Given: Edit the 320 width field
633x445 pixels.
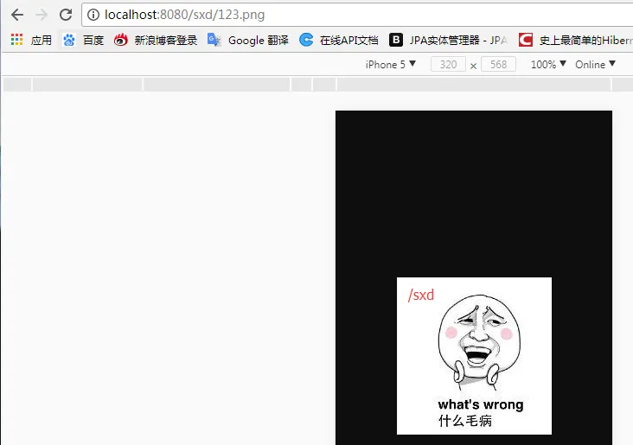Looking at the screenshot, I should point(448,65).
